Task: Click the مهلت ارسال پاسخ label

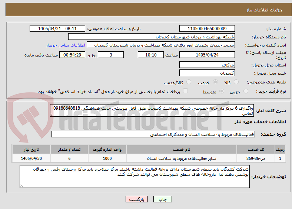Action: click(x=266, y=55)
